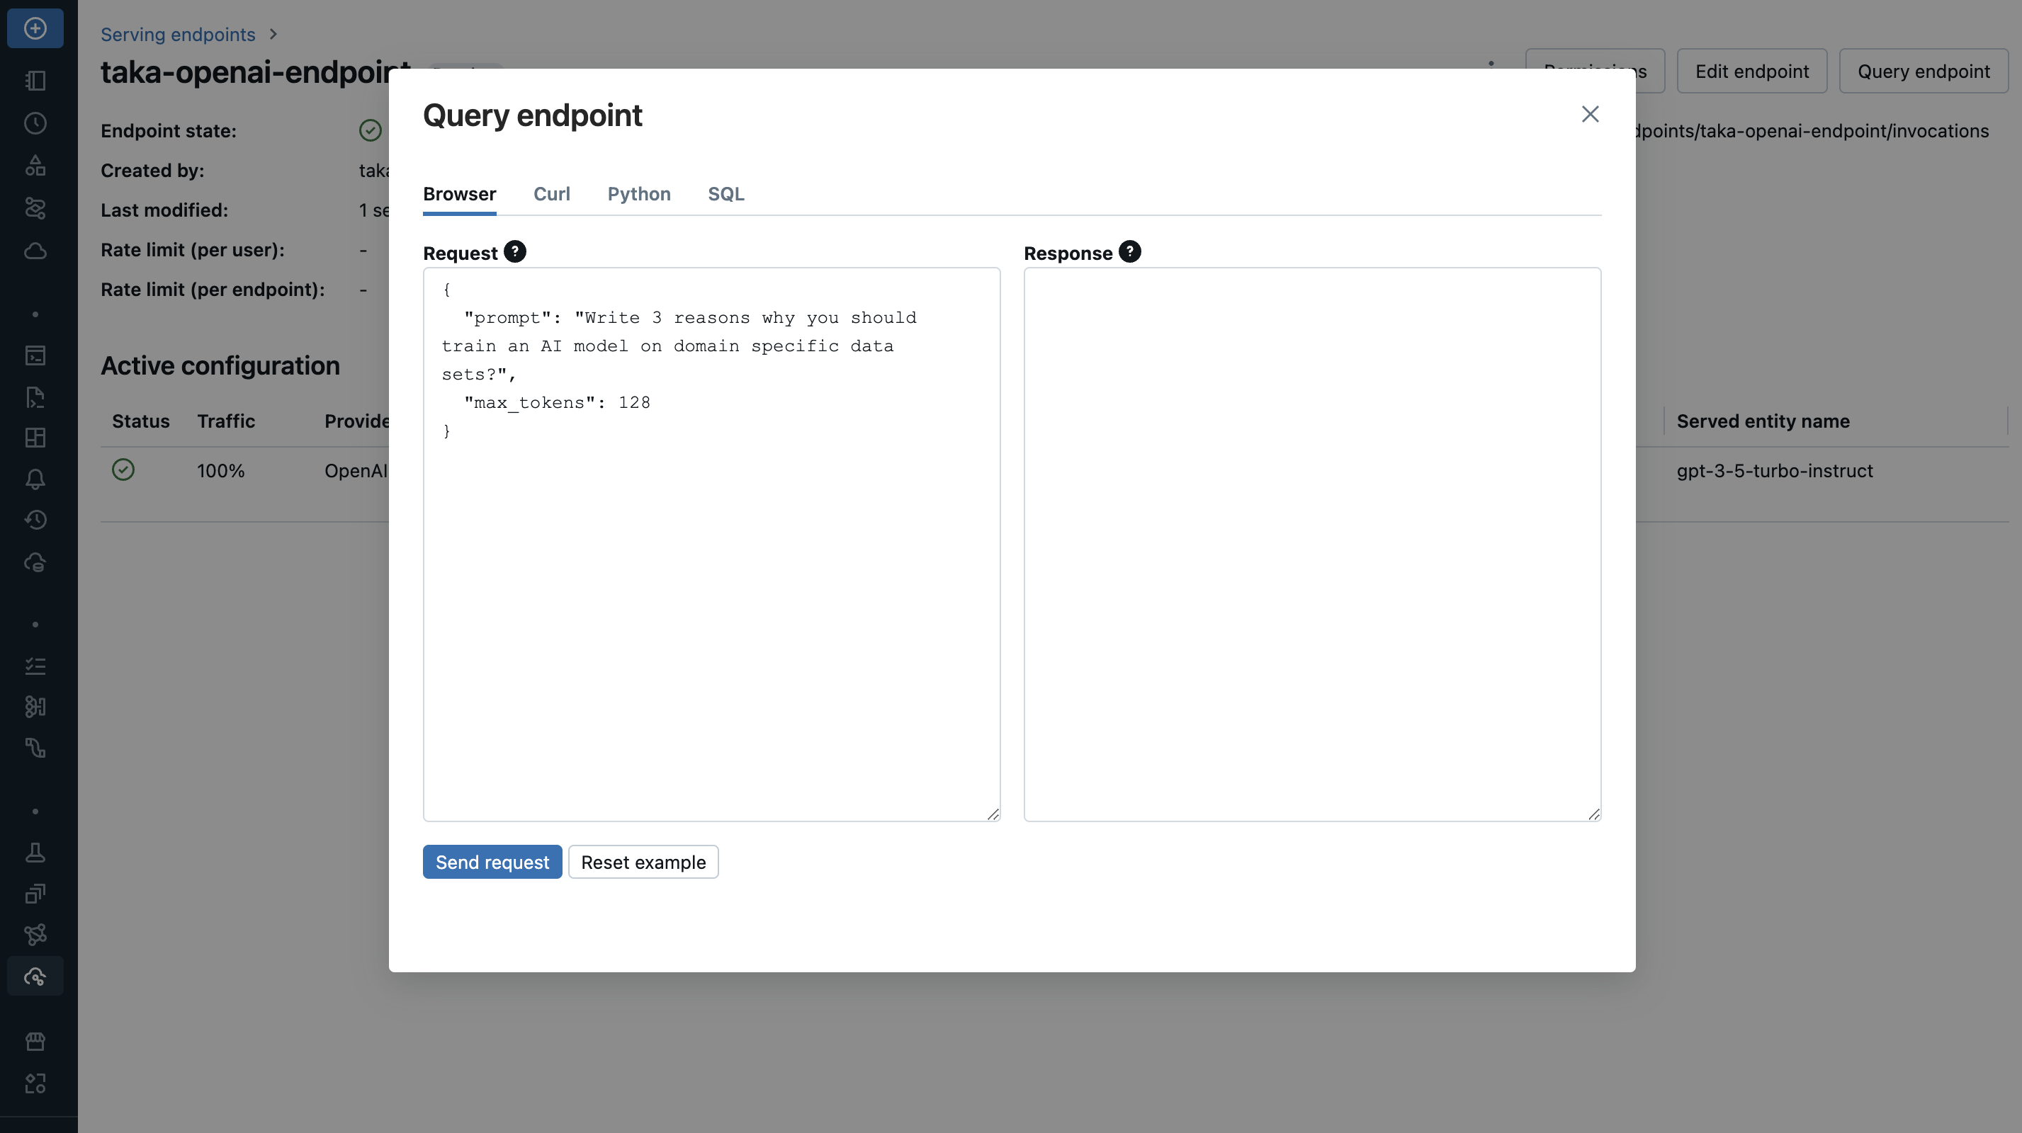
Task: Close the Query endpoint dialog
Action: point(1590,115)
